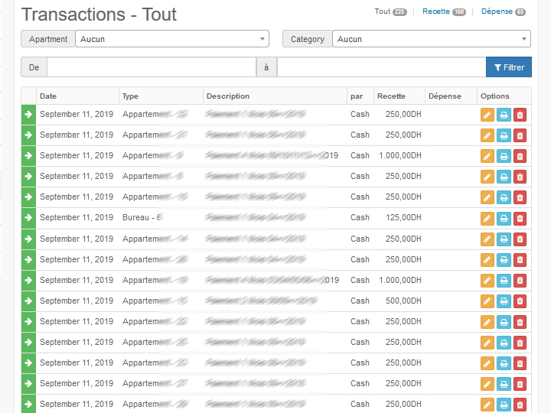
Task: Print the 500,00DH transaction receipt
Action: click(504, 301)
